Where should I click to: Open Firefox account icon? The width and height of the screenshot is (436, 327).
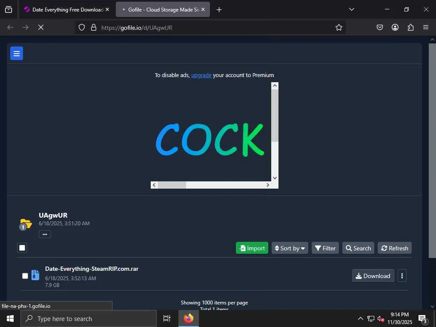[x=395, y=27]
